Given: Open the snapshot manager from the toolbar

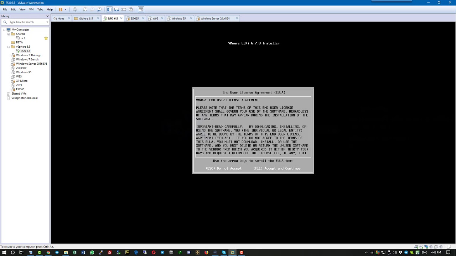Looking at the screenshot, I should pos(99,10).
